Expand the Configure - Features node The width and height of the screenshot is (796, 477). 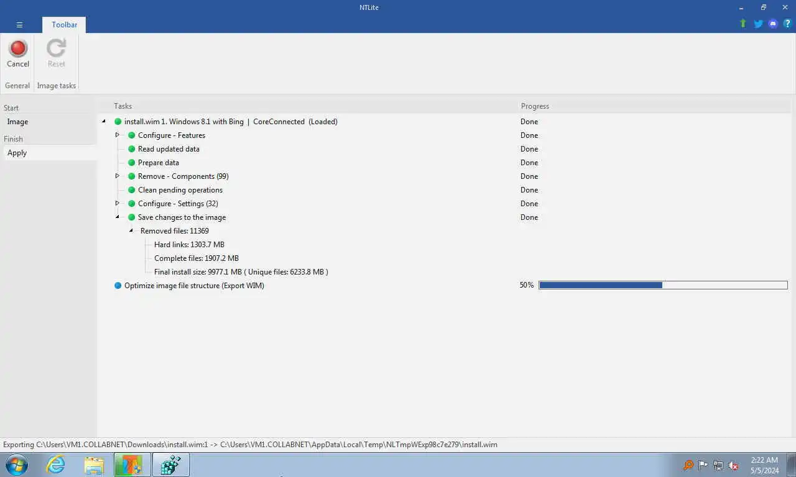pyautogui.click(x=117, y=135)
